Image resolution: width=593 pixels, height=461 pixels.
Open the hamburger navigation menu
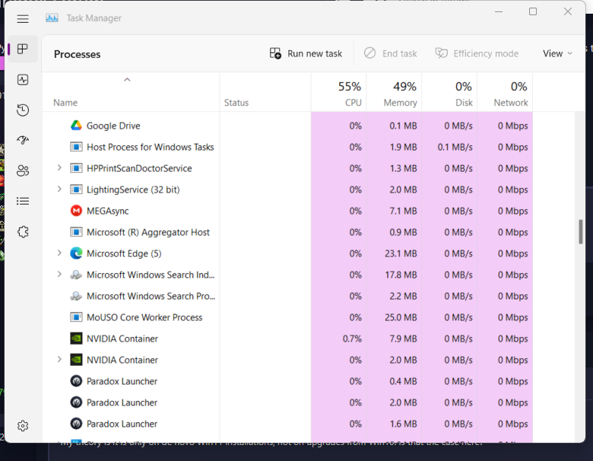pos(23,18)
